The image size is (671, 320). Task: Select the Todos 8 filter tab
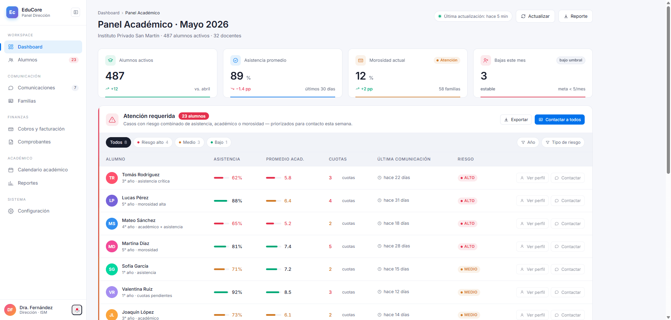click(x=118, y=142)
